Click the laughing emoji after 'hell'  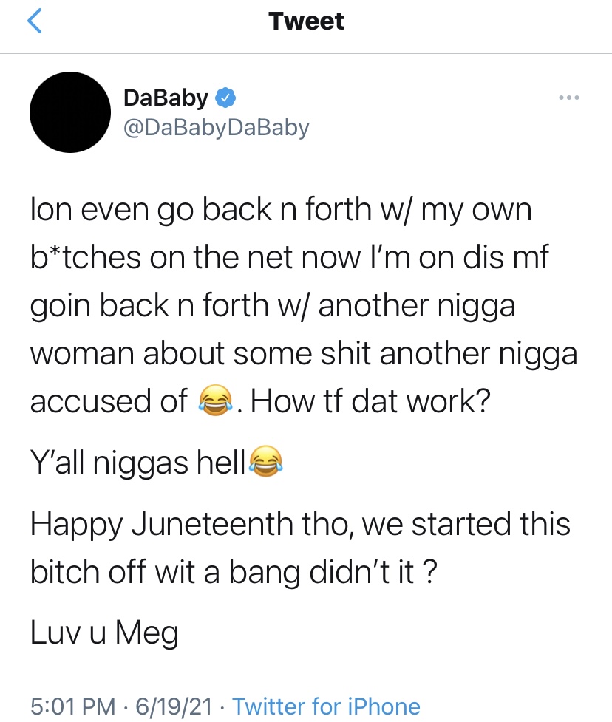(265, 461)
